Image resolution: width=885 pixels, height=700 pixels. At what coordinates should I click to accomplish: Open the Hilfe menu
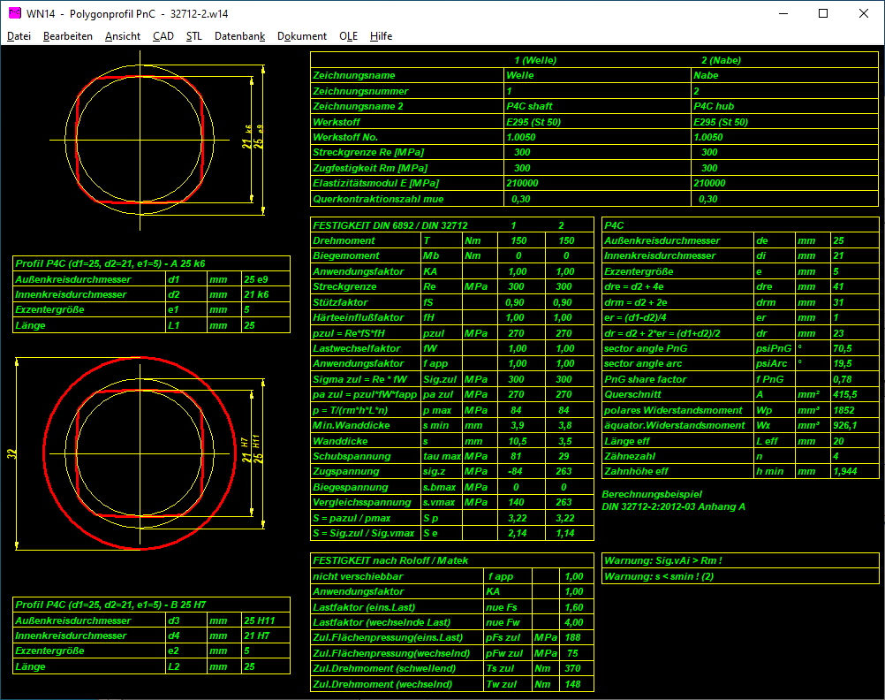[382, 36]
